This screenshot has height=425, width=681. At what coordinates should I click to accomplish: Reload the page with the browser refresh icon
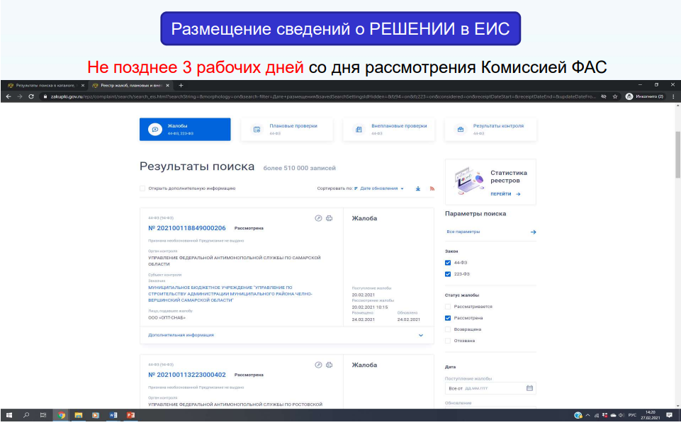click(x=31, y=96)
